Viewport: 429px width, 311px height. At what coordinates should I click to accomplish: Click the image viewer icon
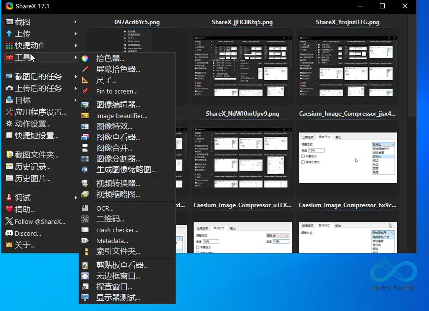coord(85,137)
